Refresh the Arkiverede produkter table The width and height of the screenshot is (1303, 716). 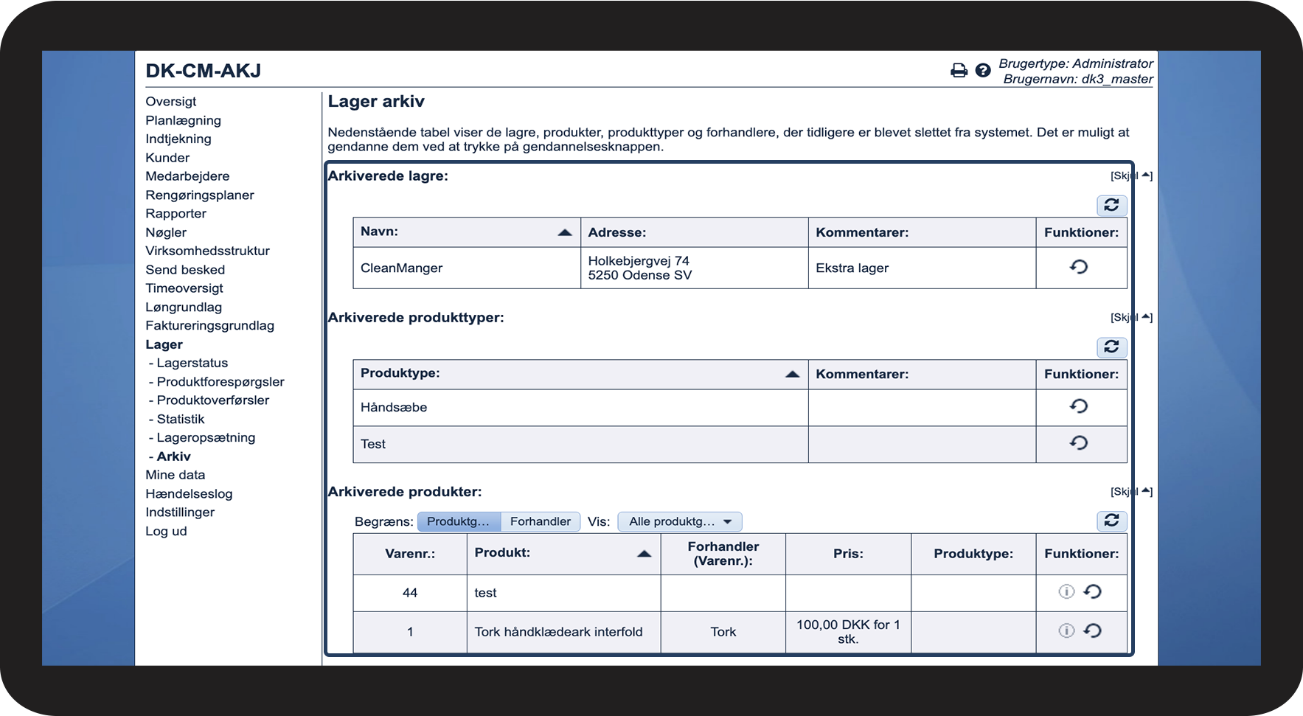click(x=1111, y=521)
